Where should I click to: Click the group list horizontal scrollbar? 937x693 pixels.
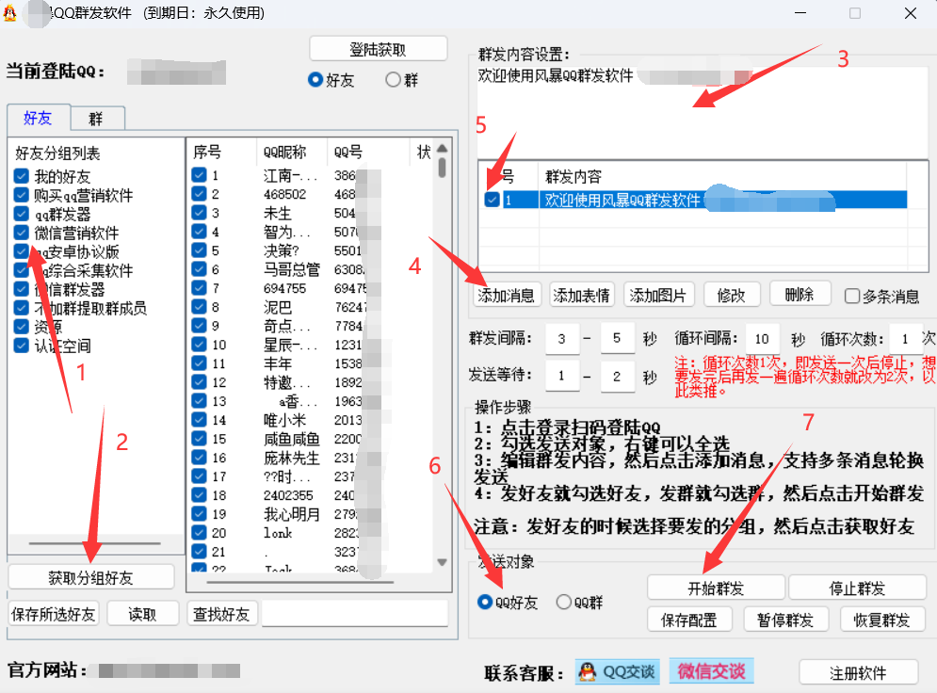94,543
